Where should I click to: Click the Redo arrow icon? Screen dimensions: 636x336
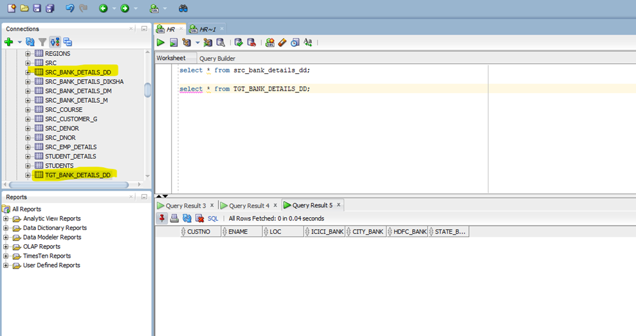(x=83, y=8)
